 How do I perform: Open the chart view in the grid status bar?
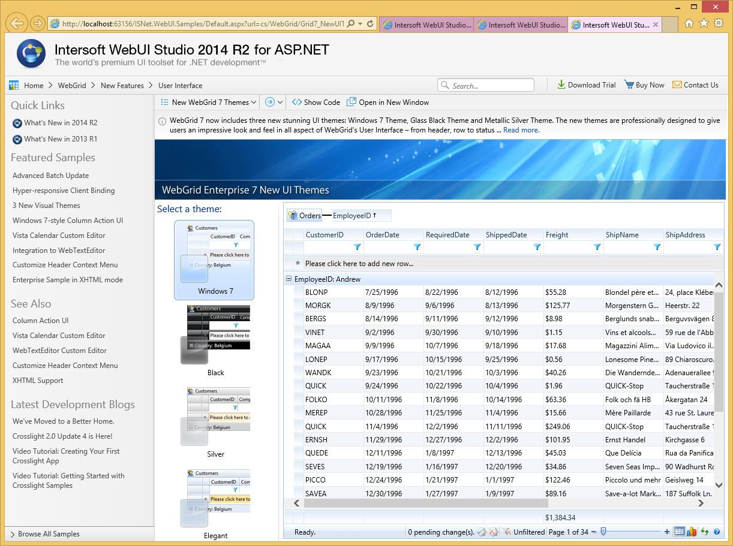coord(691,532)
